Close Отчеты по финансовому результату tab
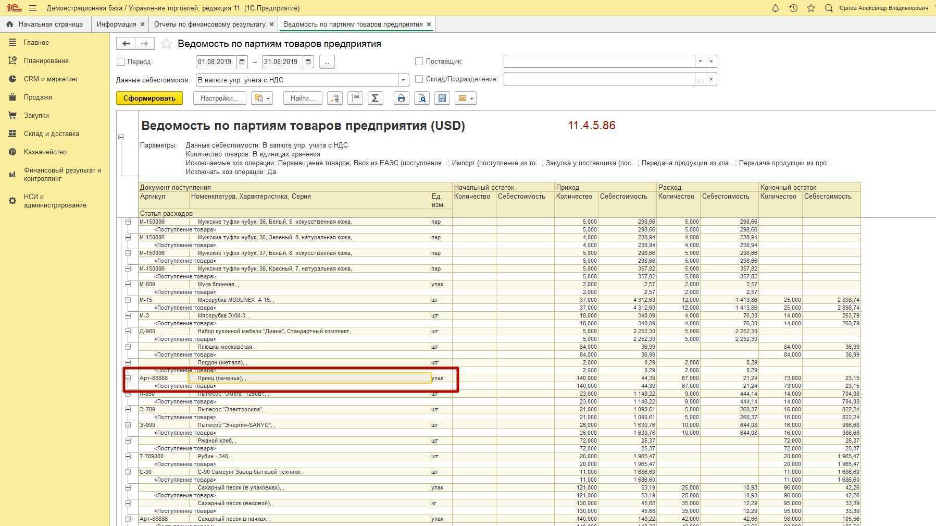936x526 pixels. coord(271,25)
